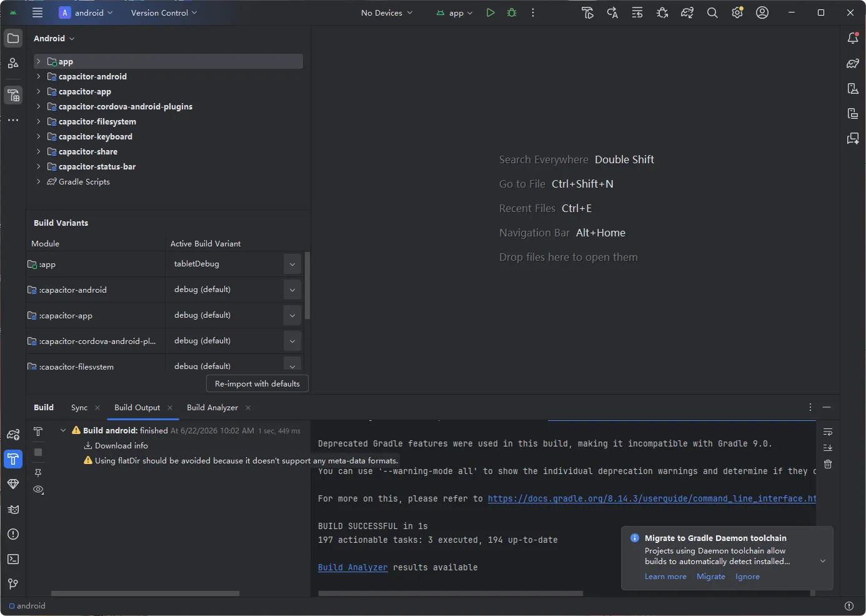The image size is (866, 616).
Task: Open the Resource Manager sidebar icon
Action: (13, 63)
